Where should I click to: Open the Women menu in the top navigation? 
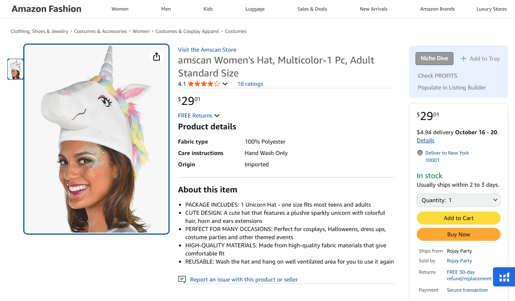(x=120, y=9)
